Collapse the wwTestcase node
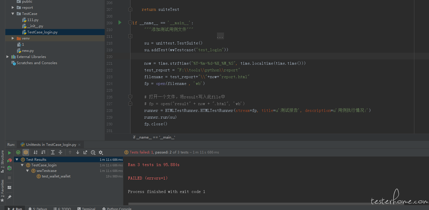 coord(27,171)
